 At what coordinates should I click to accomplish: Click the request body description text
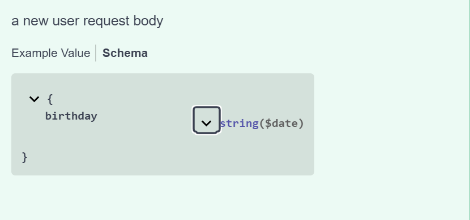(x=87, y=21)
